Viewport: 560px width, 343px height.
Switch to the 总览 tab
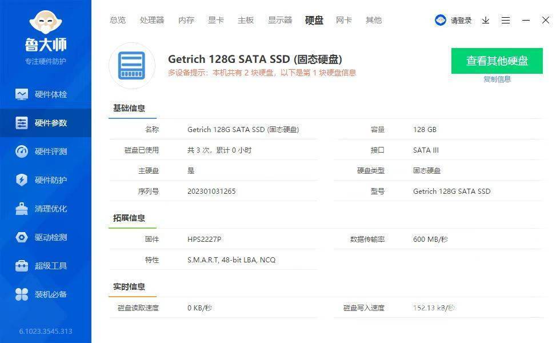(118, 20)
